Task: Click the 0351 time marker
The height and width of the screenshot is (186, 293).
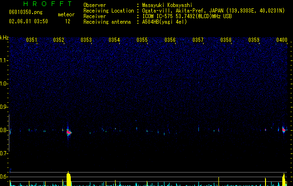Action: [31, 40]
